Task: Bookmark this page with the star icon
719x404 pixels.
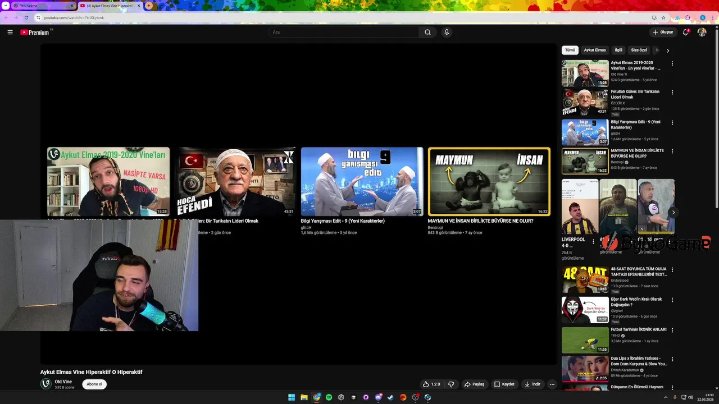Action: (x=663, y=17)
